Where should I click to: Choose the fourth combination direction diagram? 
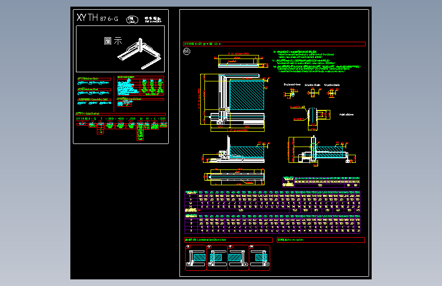(x=259, y=258)
